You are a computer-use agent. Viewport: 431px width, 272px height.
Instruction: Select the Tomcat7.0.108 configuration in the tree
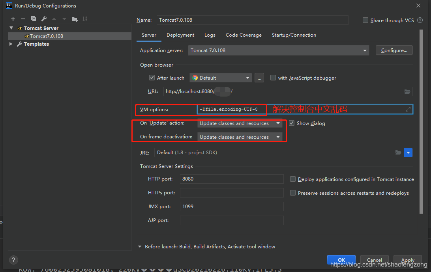coord(70,36)
